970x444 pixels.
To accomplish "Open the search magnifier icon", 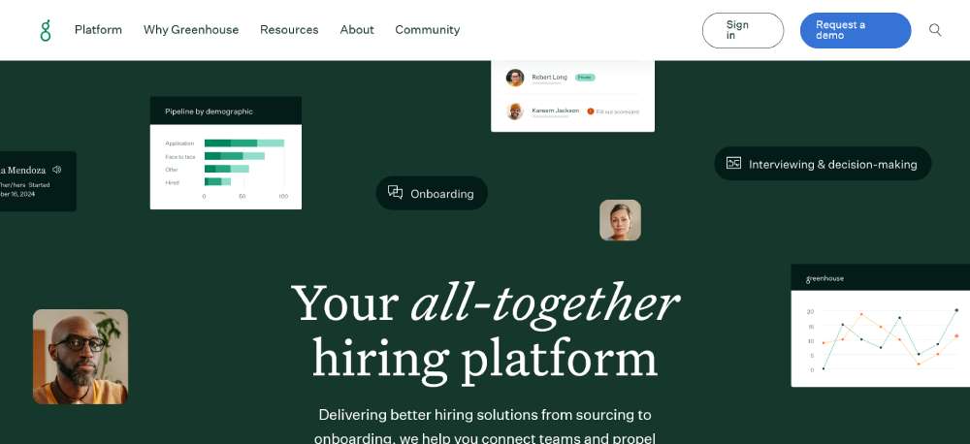I will pyautogui.click(x=935, y=30).
